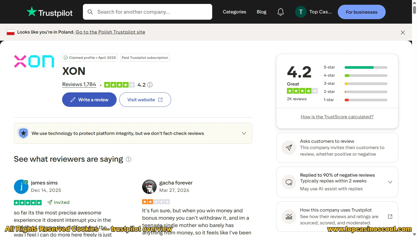Click Paid Trustpilot subscription badge
Image resolution: width=417 pixels, height=237 pixels.
pos(145,58)
